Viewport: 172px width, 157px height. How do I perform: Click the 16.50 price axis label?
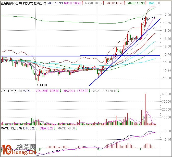[x=167, y=31]
